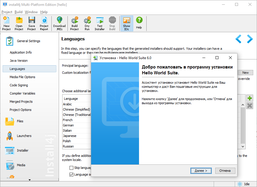Click the Отмена button in installer

[x=225, y=171]
